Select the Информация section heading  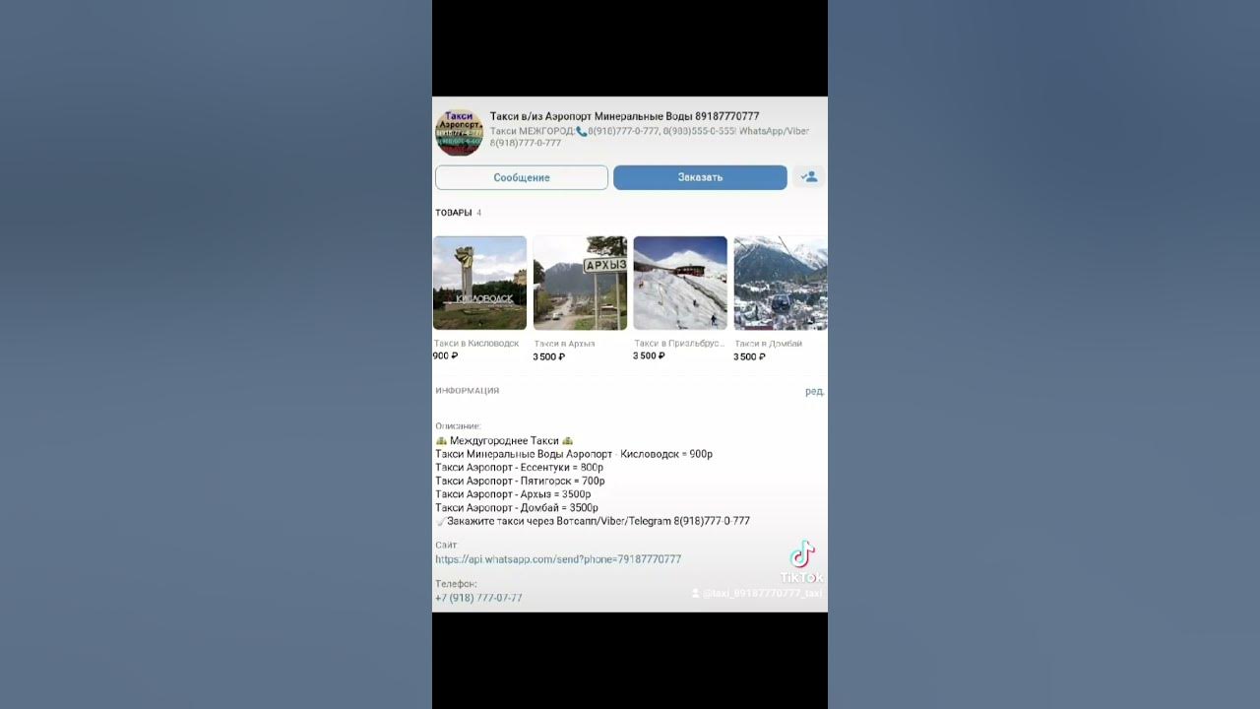(468, 391)
